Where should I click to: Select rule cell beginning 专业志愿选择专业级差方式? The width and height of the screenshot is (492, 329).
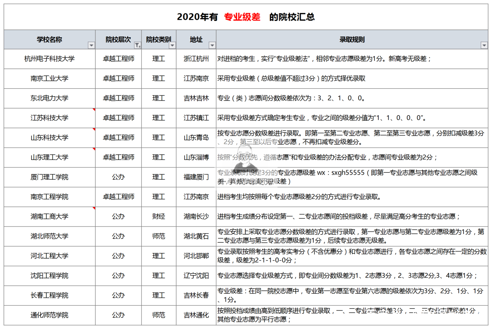(x=352, y=276)
